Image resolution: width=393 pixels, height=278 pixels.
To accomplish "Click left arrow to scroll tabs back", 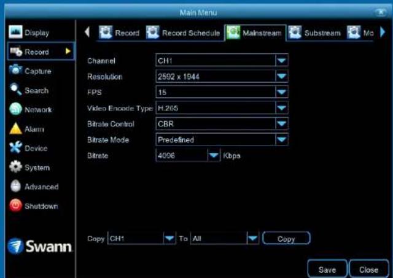I will pyautogui.click(x=87, y=32).
